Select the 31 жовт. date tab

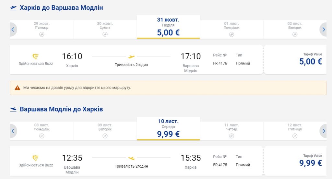click(x=168, y=27)
